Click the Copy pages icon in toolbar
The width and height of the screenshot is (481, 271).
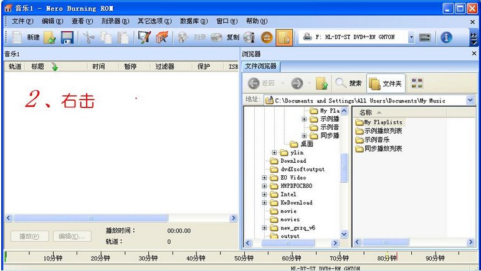(x=105, y=37)
